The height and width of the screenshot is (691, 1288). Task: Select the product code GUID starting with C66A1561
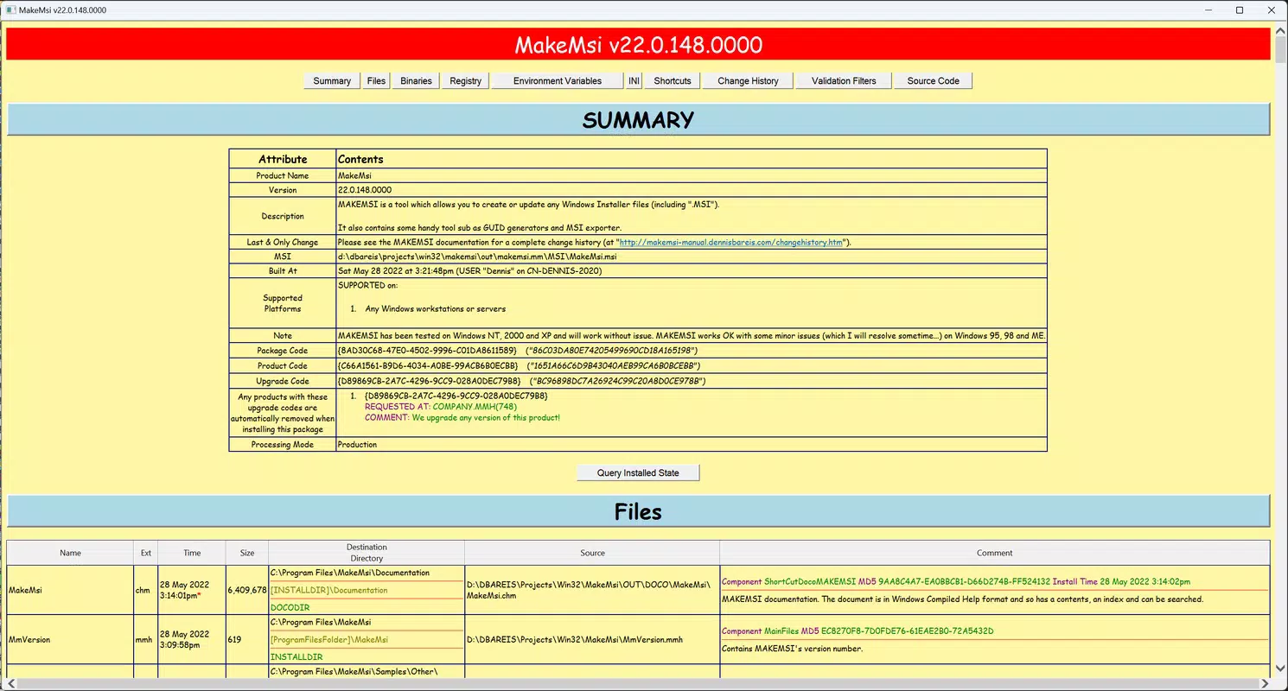428,366
